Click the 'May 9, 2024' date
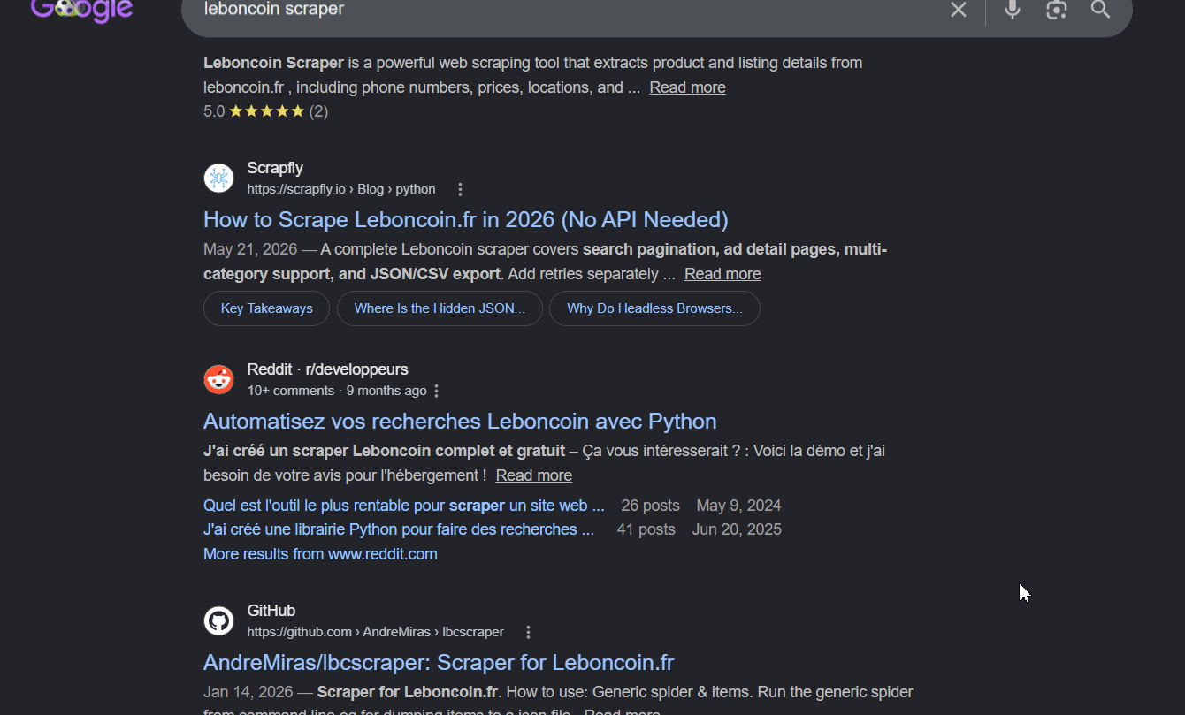Viewport: 1185px width, 715px height. [x=738, y=506]
